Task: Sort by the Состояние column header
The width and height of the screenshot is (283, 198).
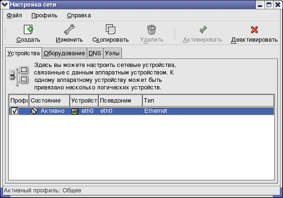Action: (49, 101)
